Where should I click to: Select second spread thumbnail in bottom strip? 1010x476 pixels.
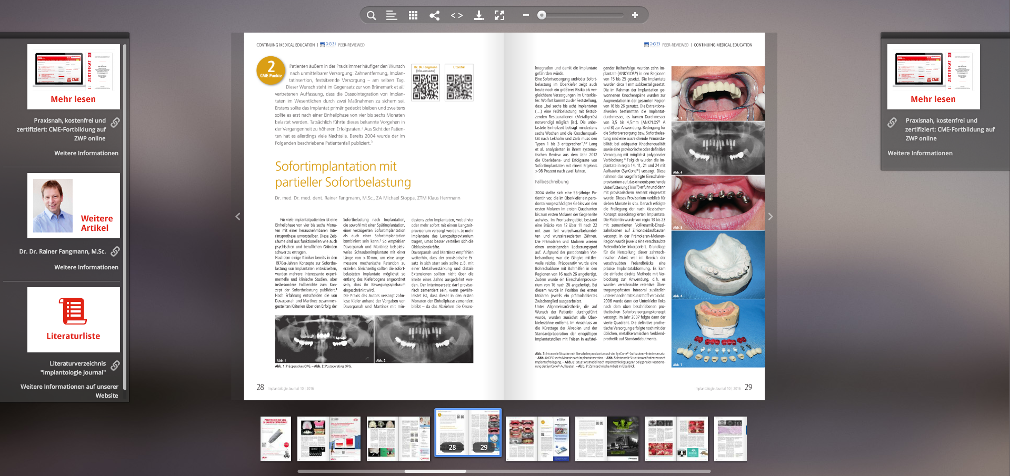329,439
